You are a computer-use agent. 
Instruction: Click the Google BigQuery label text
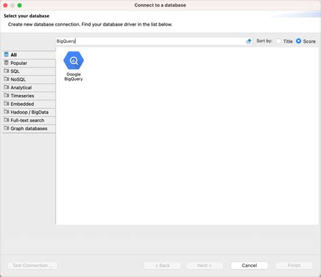tap(74, 77)
